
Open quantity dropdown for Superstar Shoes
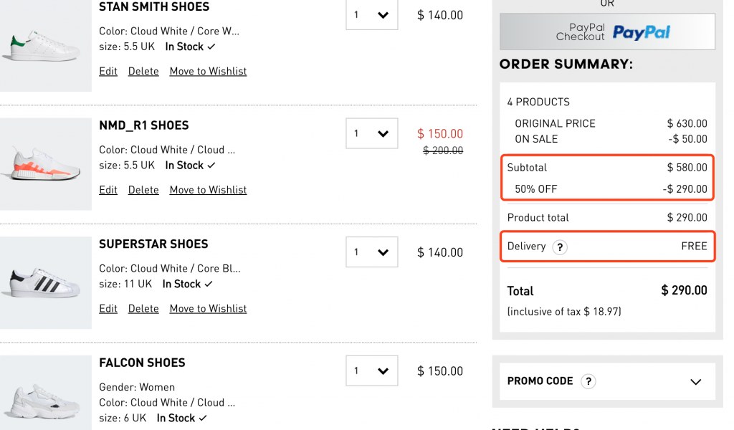[372, 252]
